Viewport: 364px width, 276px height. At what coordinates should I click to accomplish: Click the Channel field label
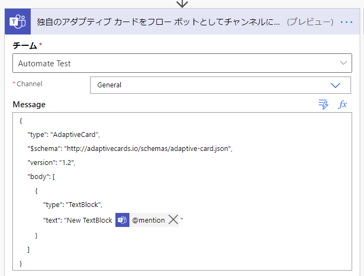pos(30,84)
